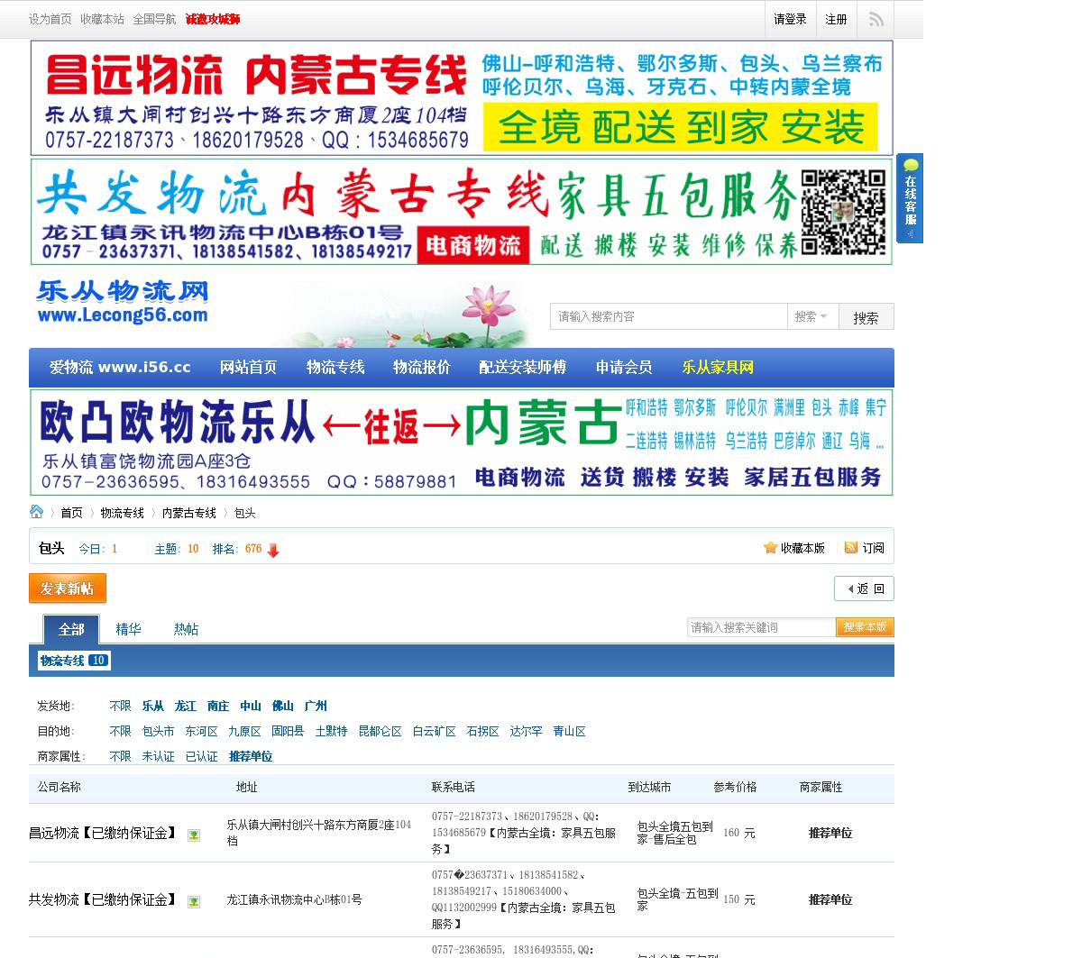This screenshot has width=1082, height=958.
Task: Click the 发表新帖 button
Action: click(x=68, y=588)
